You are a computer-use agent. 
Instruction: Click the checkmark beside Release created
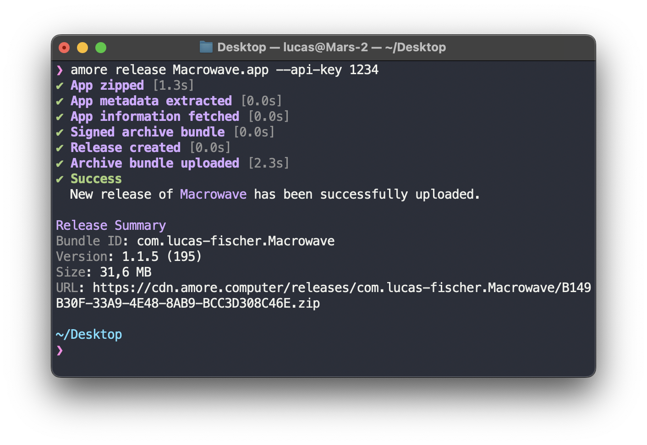(60, 147)
